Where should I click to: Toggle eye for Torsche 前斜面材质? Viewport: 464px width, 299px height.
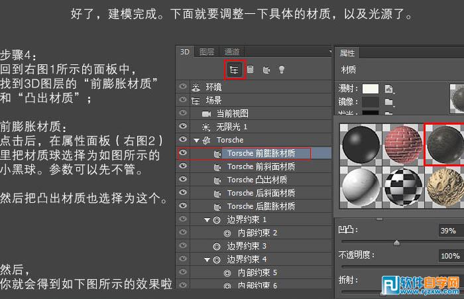click(183, 166)
